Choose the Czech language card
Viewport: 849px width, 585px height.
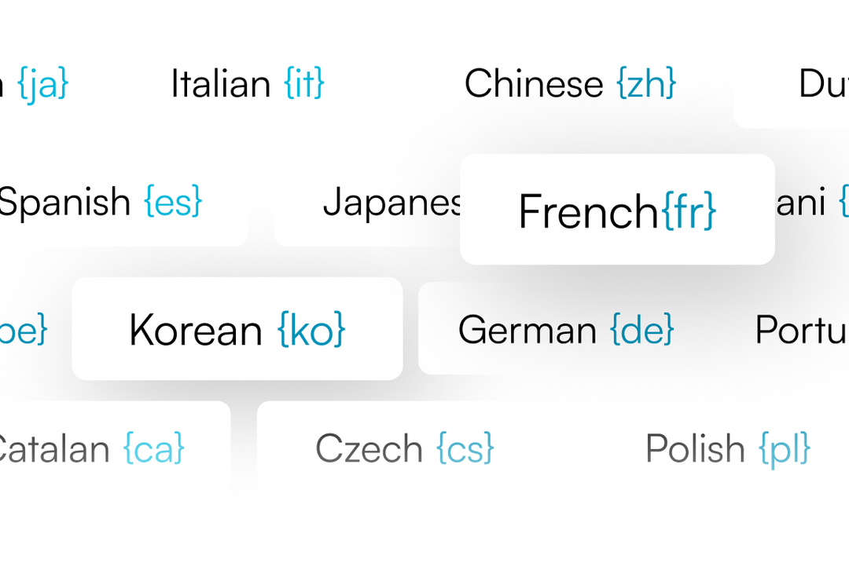pos(404,449)
